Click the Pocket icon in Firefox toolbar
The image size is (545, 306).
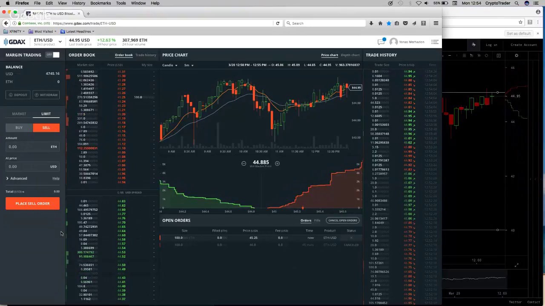(405, 23)
